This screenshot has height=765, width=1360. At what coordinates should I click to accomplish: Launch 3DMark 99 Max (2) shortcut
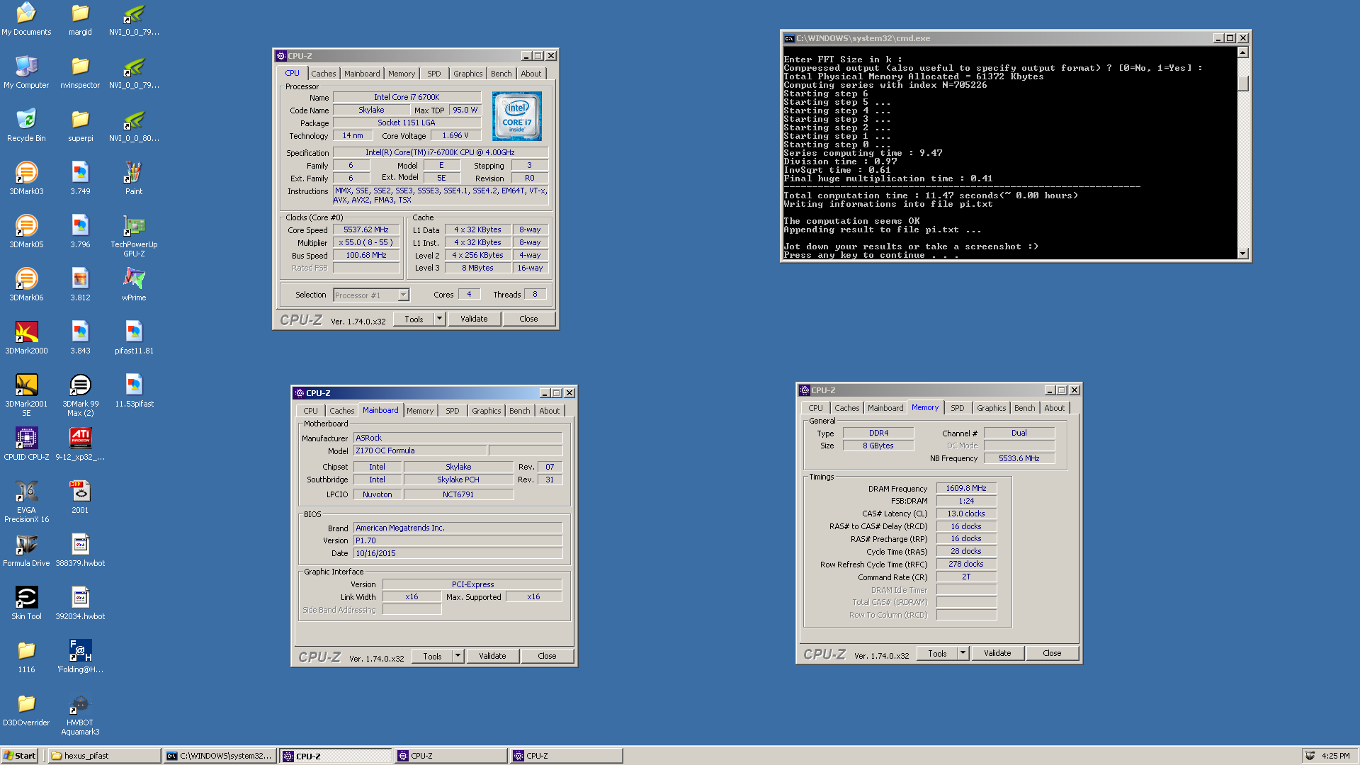point(80,395)
